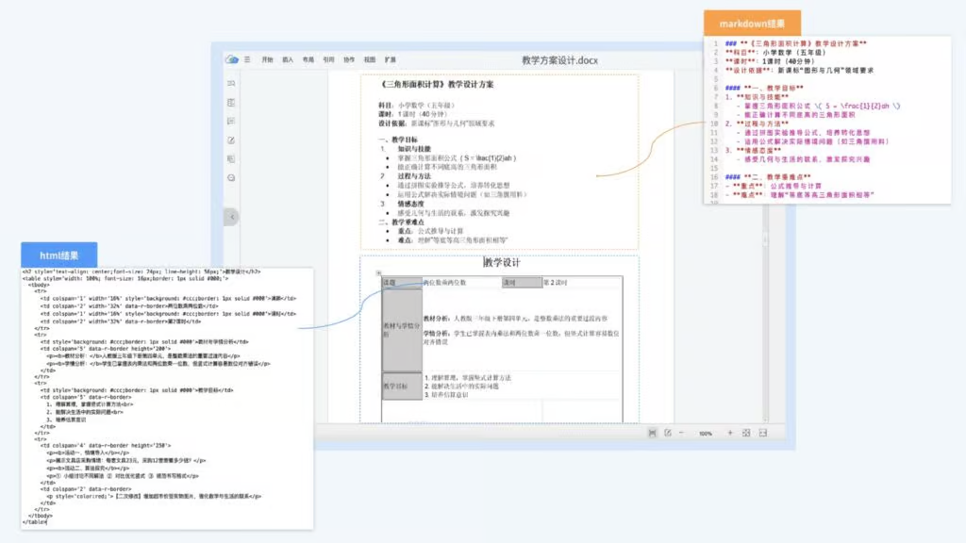Click the 设计依据 line in the document
Screen dimensions: 966x543
[436, 123]
